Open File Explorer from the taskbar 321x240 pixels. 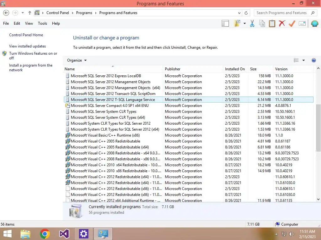point(25,234)
